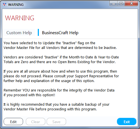Click the 'Vendor Master File before proceeding' line

[50, 109]
